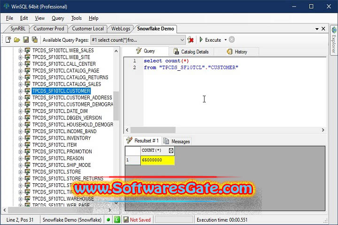Image resolution: width=338 pixels, height=225 pixels.
Task: Click the gray cancel execution icon
Action: pyautogui.click(x=232, y=40)
